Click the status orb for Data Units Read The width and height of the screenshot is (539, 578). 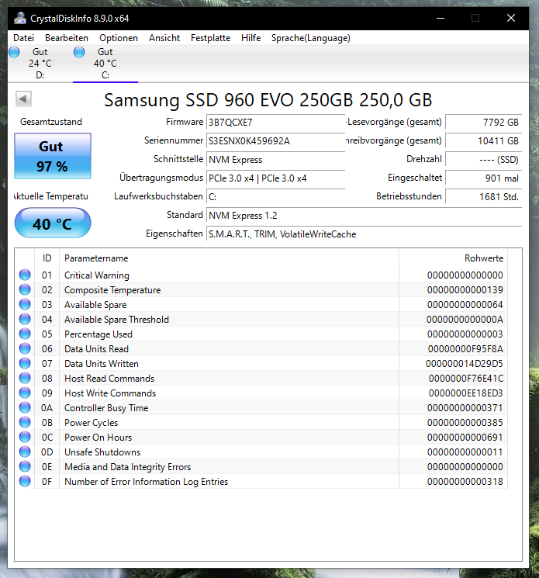pyautogui.click(x=25, y=348)
